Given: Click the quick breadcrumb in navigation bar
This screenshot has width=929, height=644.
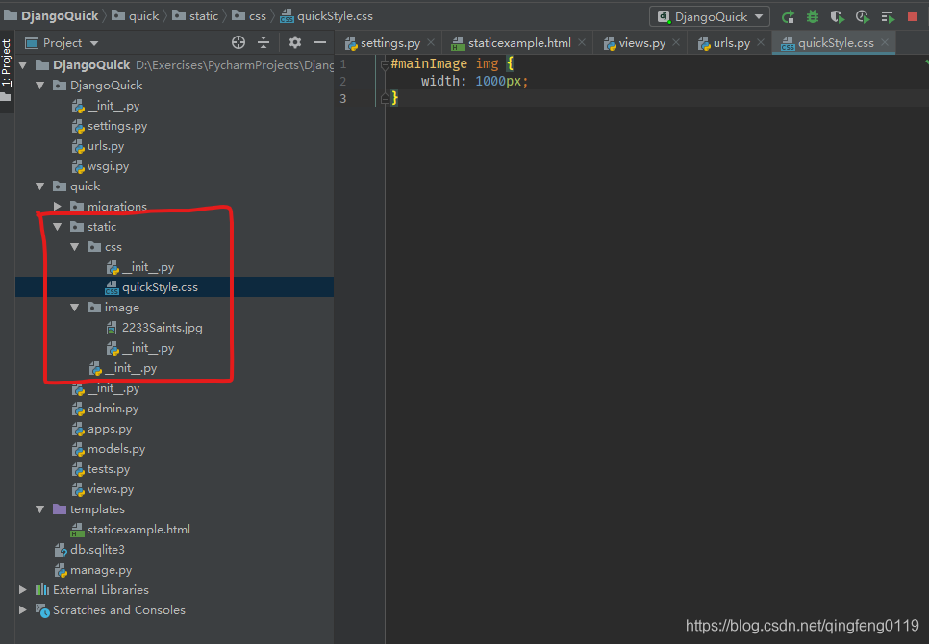Looking at the screenshot, I should (x=136, y=16).
